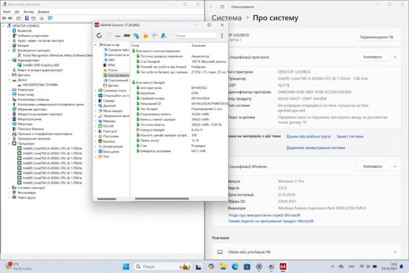The image size is (409, 273).
Task: Select Intel(R) UHD Graphics 620 in Device Manager
Action: [x=41, y=65]
